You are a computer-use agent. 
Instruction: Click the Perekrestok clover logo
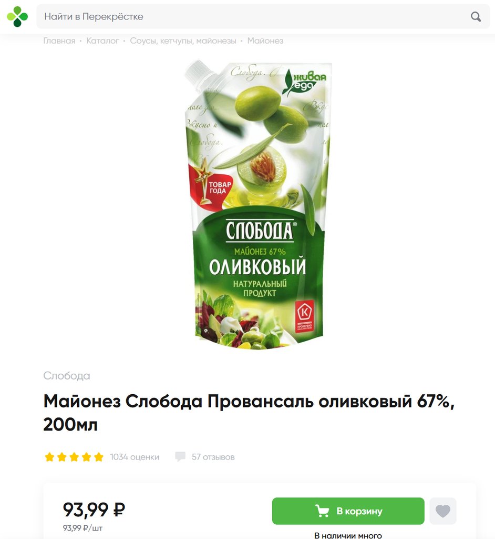[x=17, y=16]
